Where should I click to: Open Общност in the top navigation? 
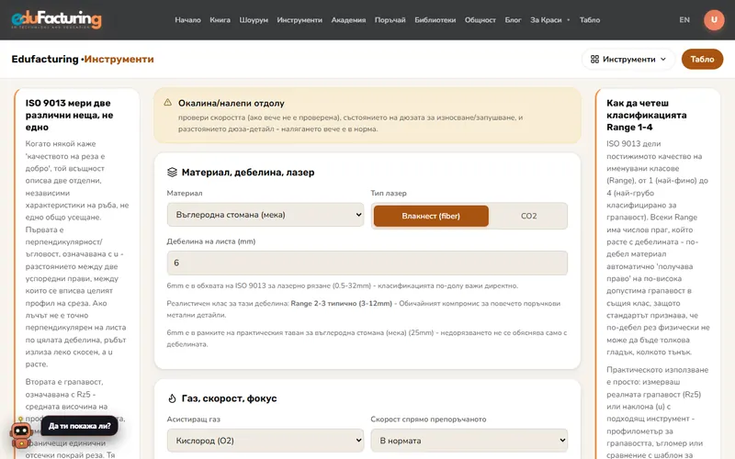click(480, 19)
